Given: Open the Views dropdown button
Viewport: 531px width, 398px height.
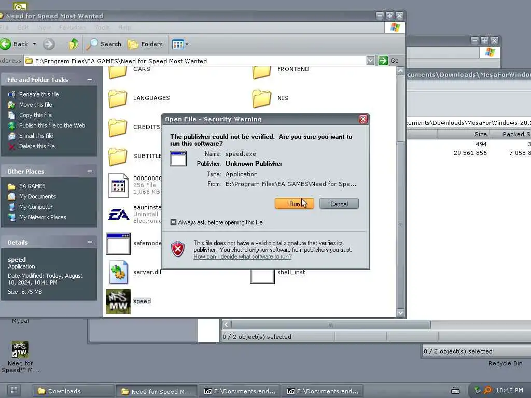Looking at the screenshot, I should tap(180, 44).
